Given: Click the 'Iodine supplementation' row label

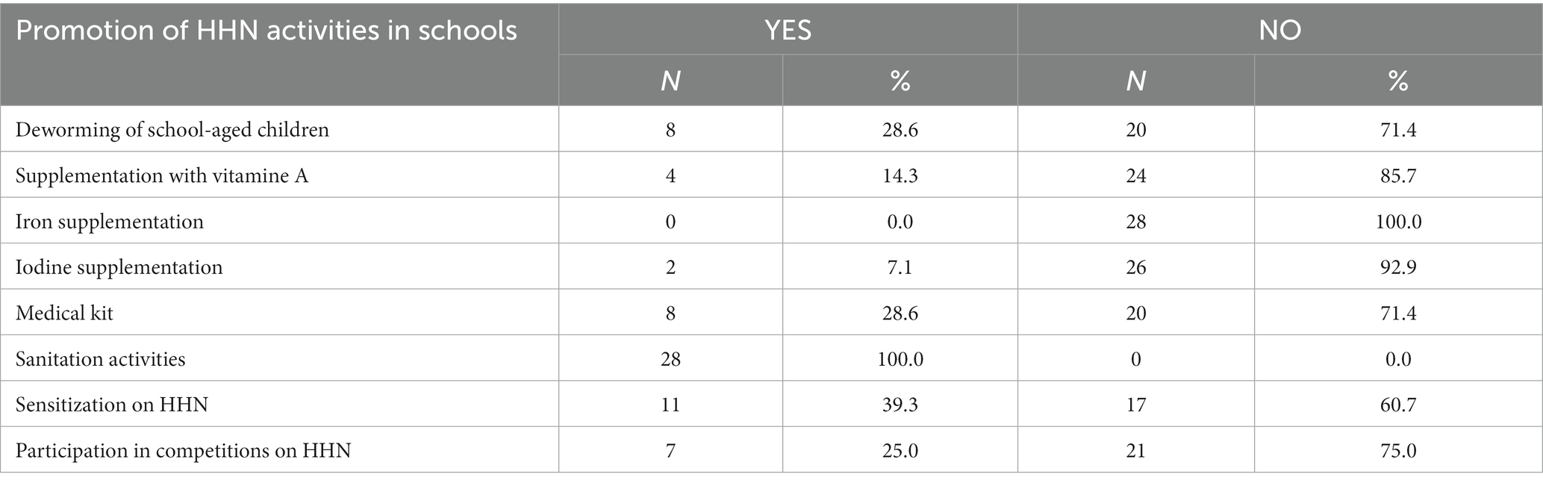Looking at the screenshot, I should pyautogui.click(x=119, y=267).
